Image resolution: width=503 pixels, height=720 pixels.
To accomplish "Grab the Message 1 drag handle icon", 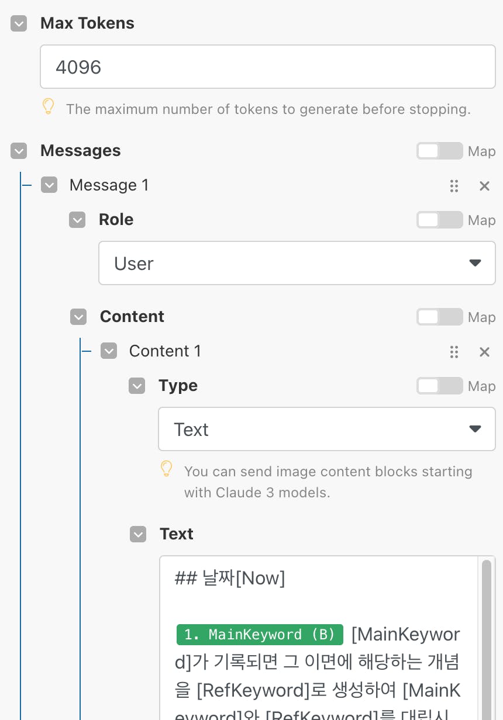I will click(454, 186).
